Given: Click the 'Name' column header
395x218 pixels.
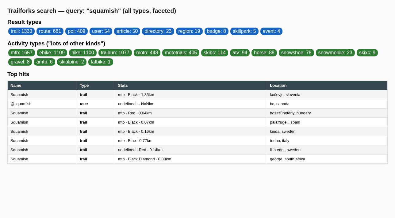Looking at the screenshot, I should (x=42, y=86).
